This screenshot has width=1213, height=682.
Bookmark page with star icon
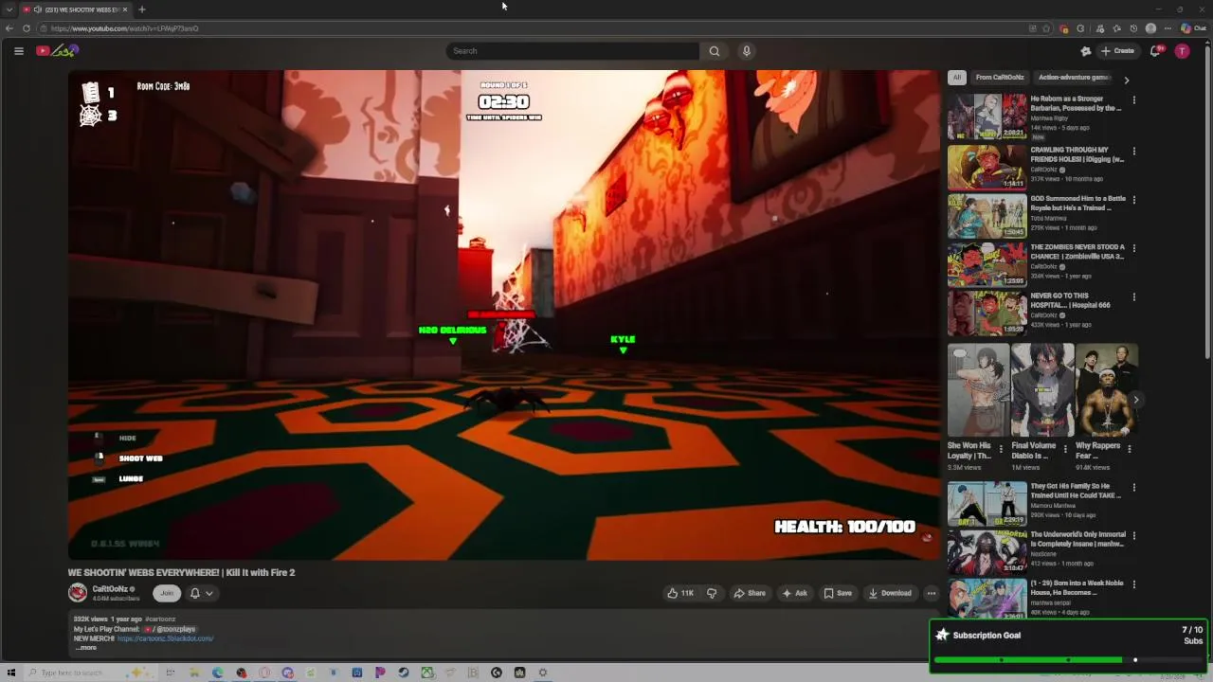click(1046, 28)
